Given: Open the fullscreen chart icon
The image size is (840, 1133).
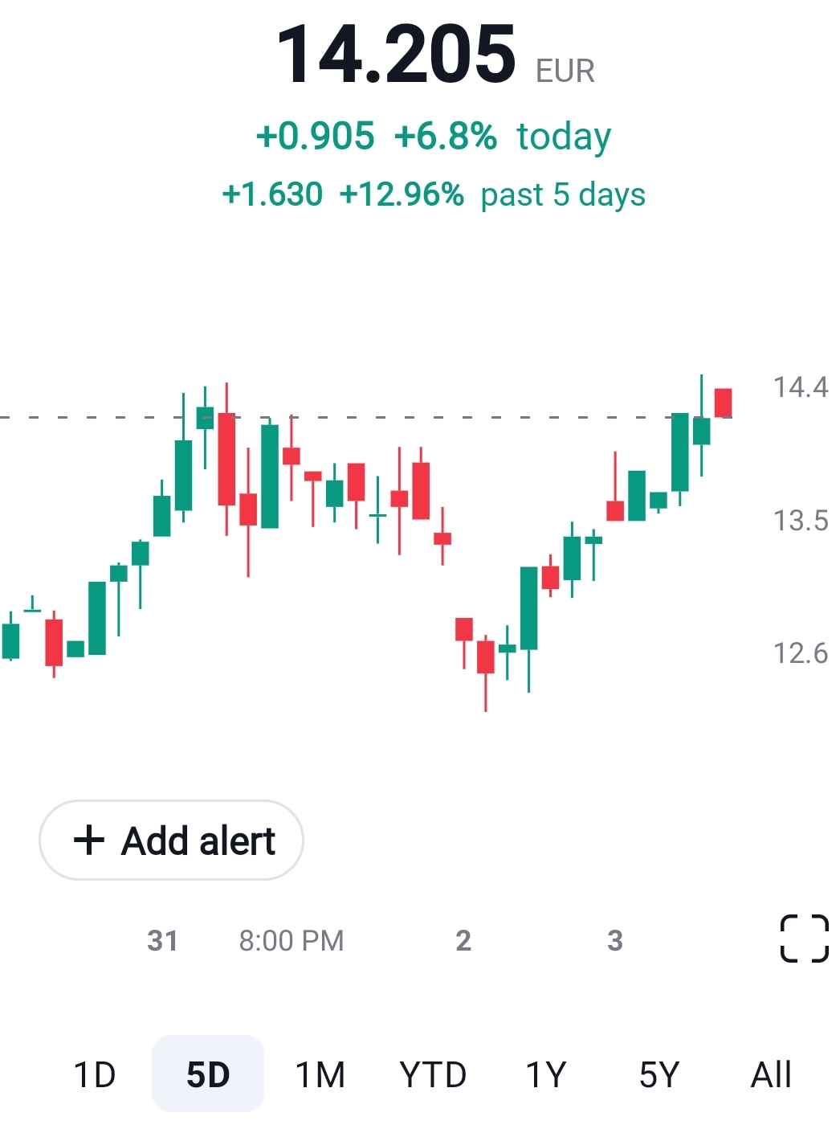Looking at the screenshot, I should pos(804,939).
